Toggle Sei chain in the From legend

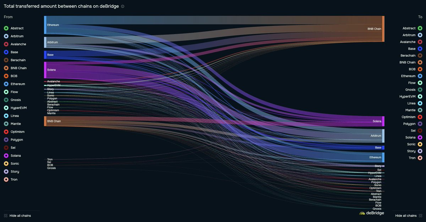coord(10,148)
